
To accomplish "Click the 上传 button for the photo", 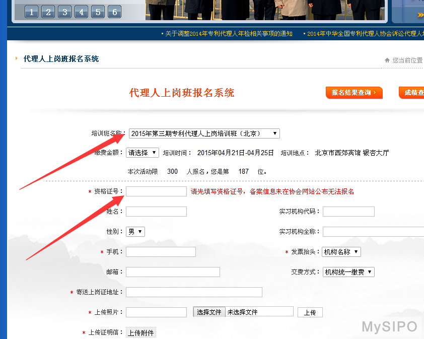I will 310,312.
